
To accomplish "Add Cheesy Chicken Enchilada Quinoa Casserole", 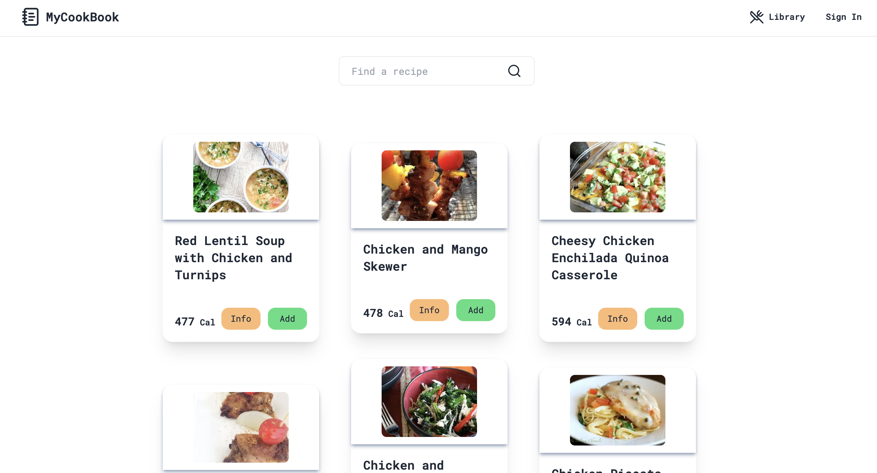I will [664, 318].
